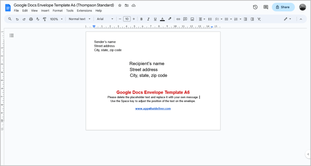Star this document
Viewport: 311px width, 166px height.
[x=120, y=6]
